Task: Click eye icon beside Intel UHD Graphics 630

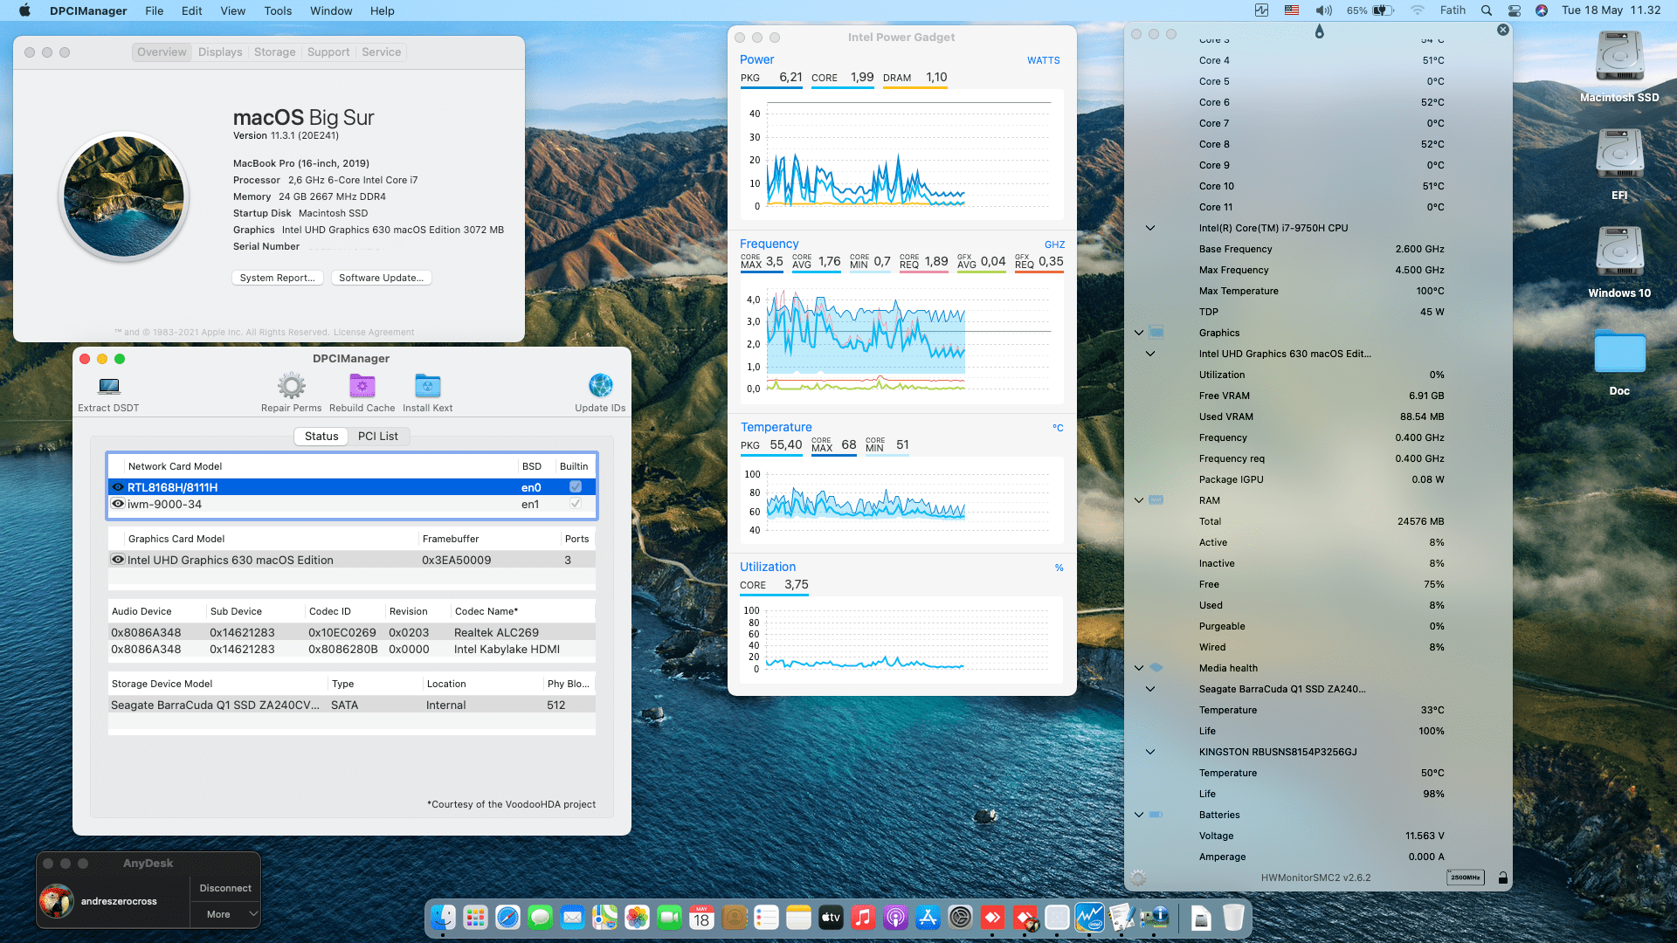Action: point(118,560)
